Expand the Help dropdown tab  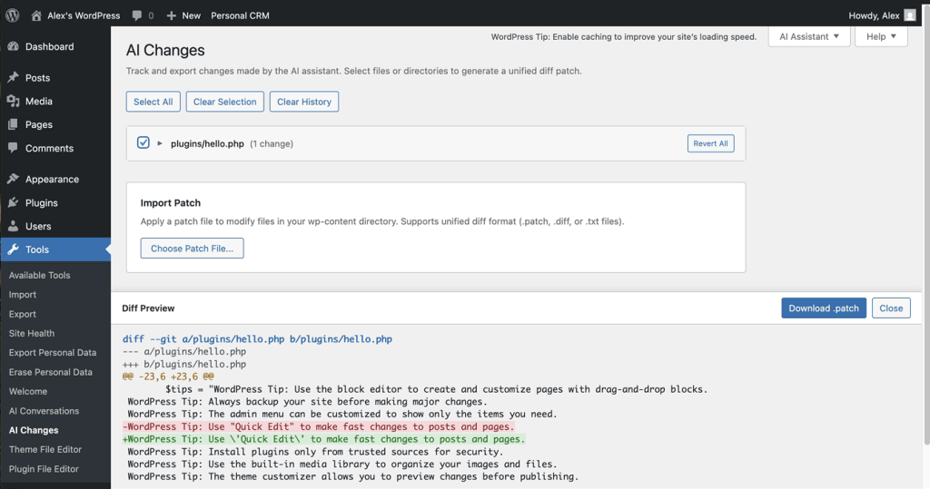[x=881, y=36]
